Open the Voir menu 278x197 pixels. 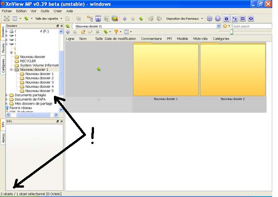[33, 11]
